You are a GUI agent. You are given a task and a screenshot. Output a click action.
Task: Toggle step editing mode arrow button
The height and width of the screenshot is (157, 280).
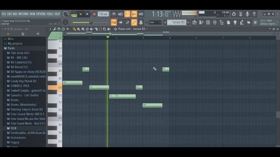(x=121, y=22)
